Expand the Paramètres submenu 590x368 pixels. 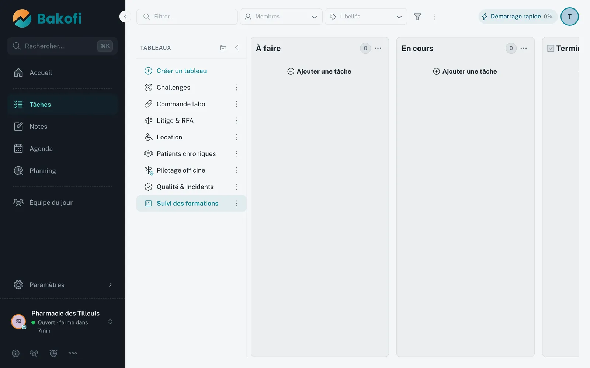[63, 285]
